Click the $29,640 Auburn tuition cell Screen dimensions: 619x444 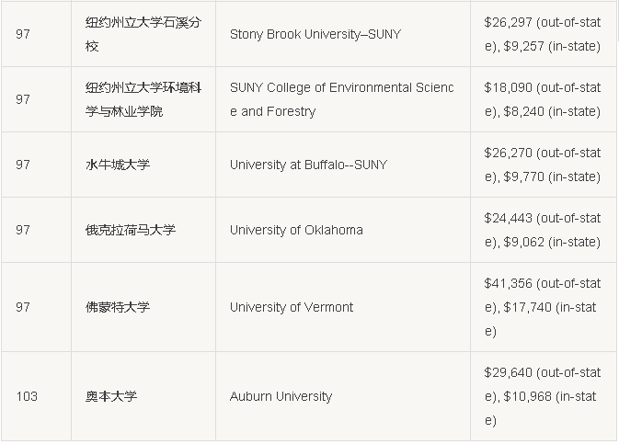(543, 396)
